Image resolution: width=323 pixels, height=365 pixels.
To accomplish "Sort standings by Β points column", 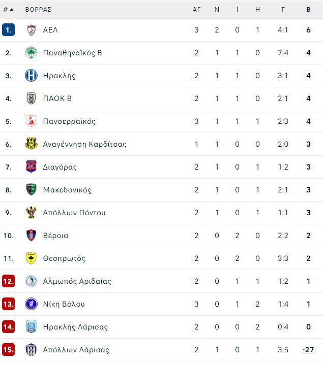I will (308, 9).
